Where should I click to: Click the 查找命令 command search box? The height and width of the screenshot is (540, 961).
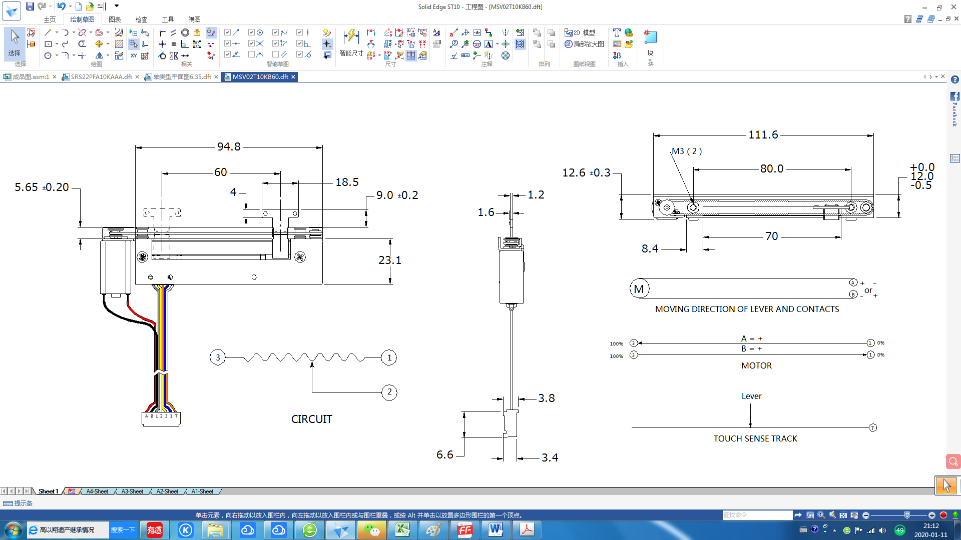pyautogui.click(x=757, y=515)
